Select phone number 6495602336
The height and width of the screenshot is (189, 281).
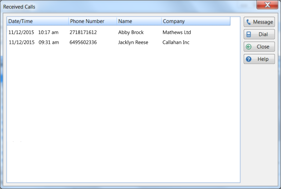click(x=83, y=42)
